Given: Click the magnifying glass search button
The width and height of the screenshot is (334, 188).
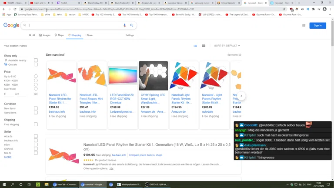Looking at the screenshot, I should tap(131, 26).
